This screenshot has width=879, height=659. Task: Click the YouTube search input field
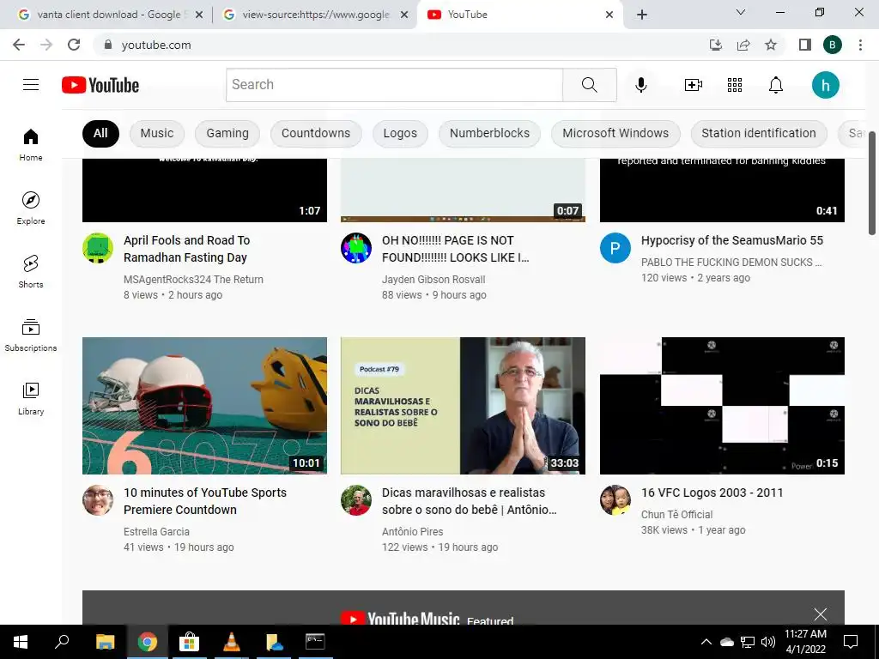click(x=395, y=85)
